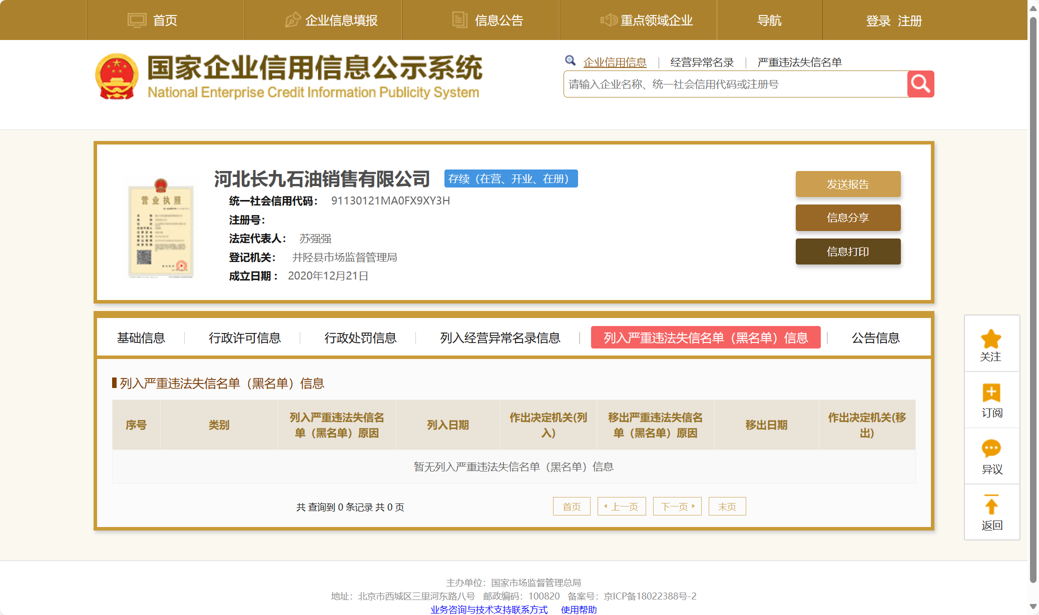This screenshot has height=615, width=1039.
Task: Click the 异议 objection chat bubble icon
Action: pos(991,448)
